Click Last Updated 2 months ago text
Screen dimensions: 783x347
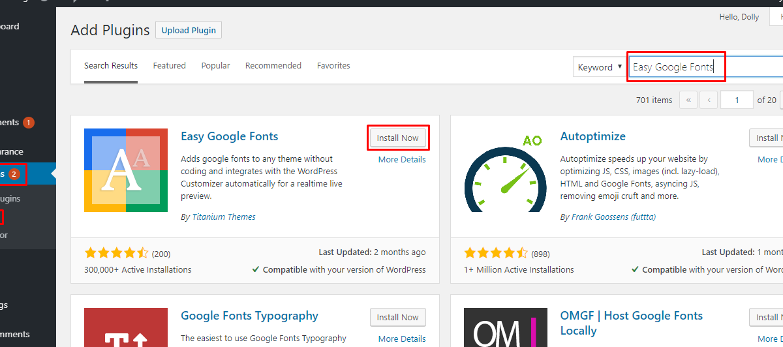pos(372,252)
